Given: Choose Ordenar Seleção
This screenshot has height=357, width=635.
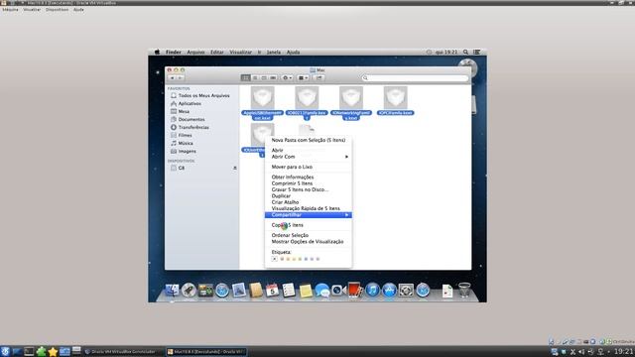Looking at the screenshot, I should (309, 235).
